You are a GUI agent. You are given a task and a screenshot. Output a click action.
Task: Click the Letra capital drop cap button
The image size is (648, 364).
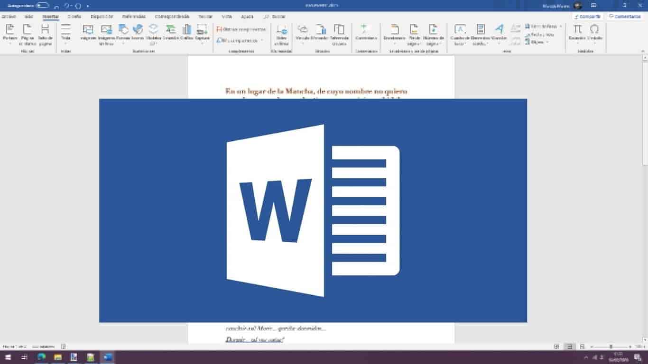tap(515, 34)
